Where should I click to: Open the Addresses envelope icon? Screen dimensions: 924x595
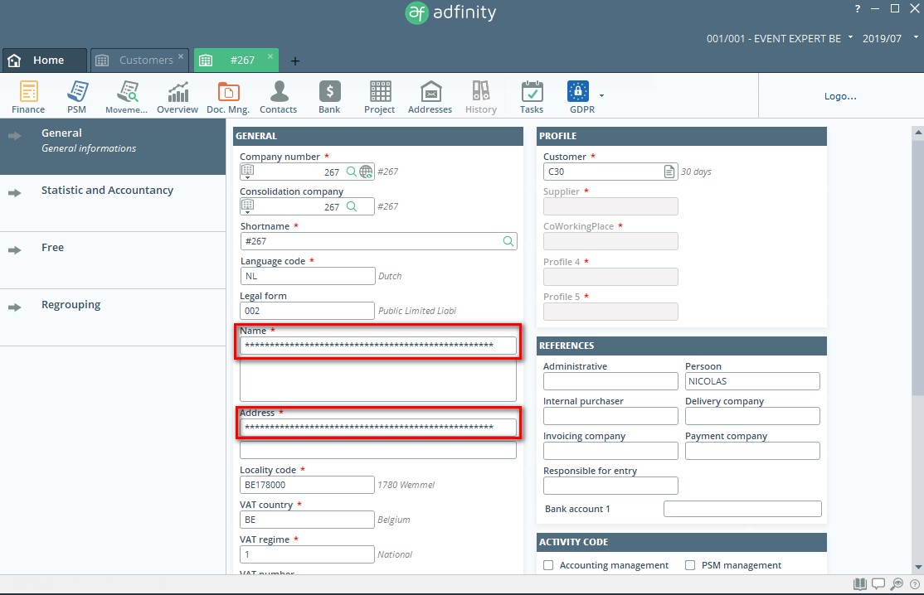(x=430, y=97)
